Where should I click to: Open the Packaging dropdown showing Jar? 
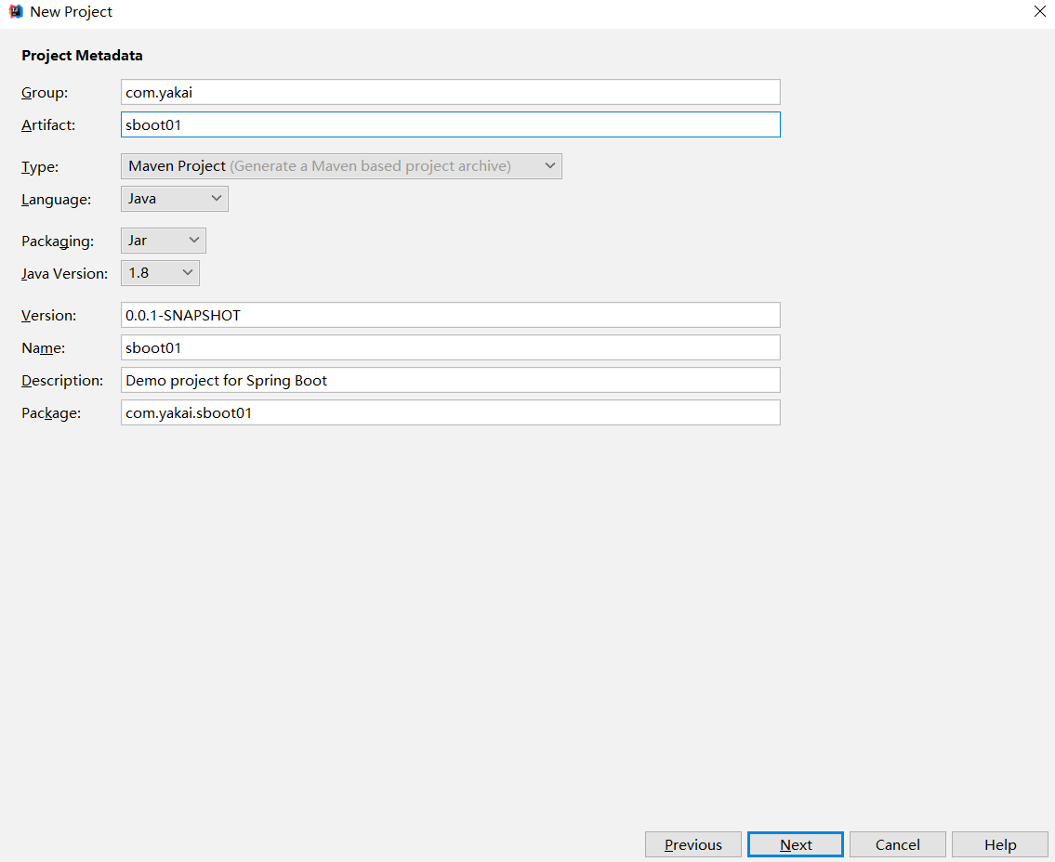pos(164,241)
